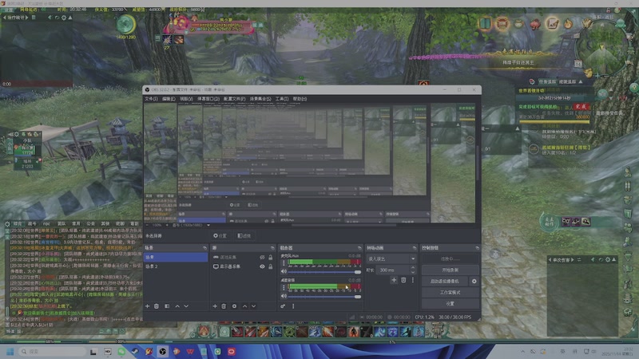Open transition properties three-dot menu
The image size is (639, 359).
(413, 280)
